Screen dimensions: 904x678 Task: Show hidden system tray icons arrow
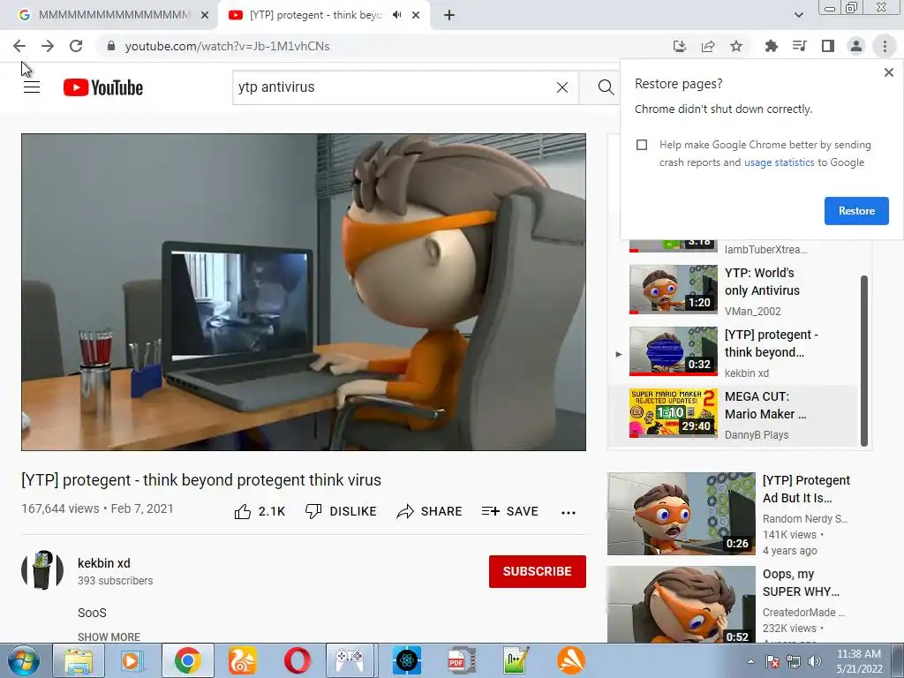click(x=750, y=661)
